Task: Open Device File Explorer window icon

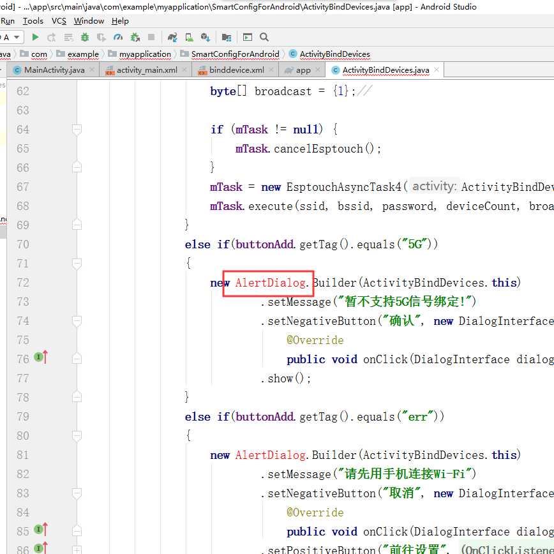Action: (x=248, y=37)
